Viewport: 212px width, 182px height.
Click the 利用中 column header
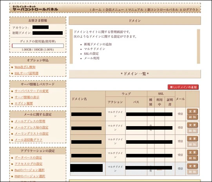pos(159,102)
